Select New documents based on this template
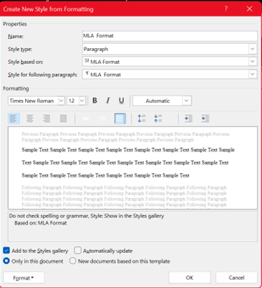262x288 pixels. (73, 261)
